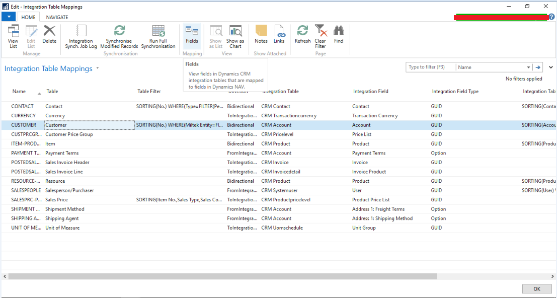Click the Integration Field column header
The image size is (557, 298).
tap(370, 91)
